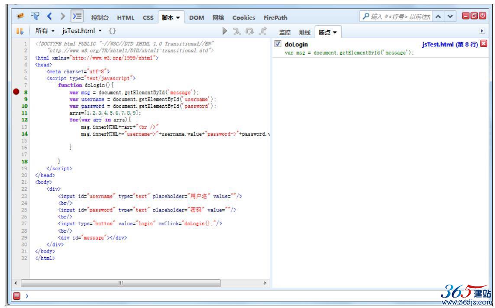Click line number 10 in the gutter

[25, 106]
